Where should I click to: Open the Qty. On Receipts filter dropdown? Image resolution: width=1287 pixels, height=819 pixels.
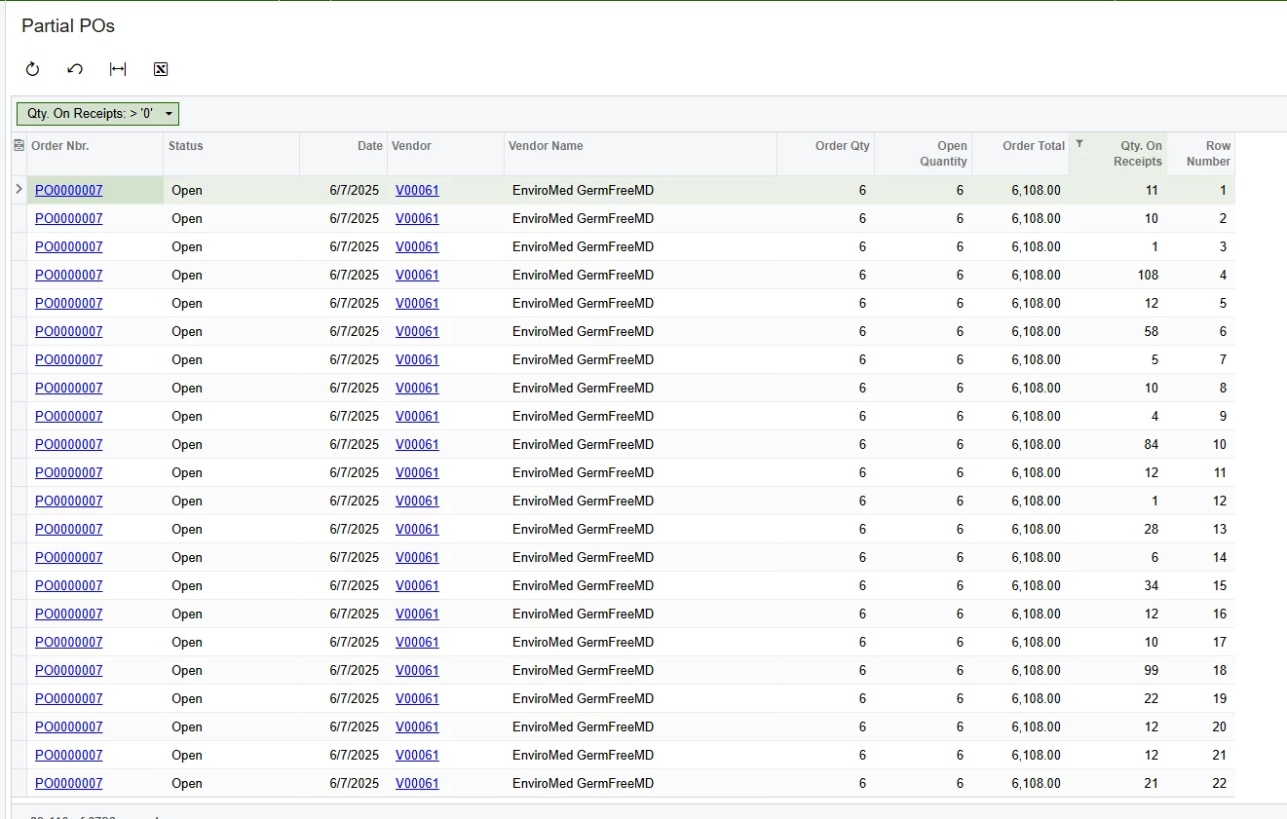tap(97, 114)
